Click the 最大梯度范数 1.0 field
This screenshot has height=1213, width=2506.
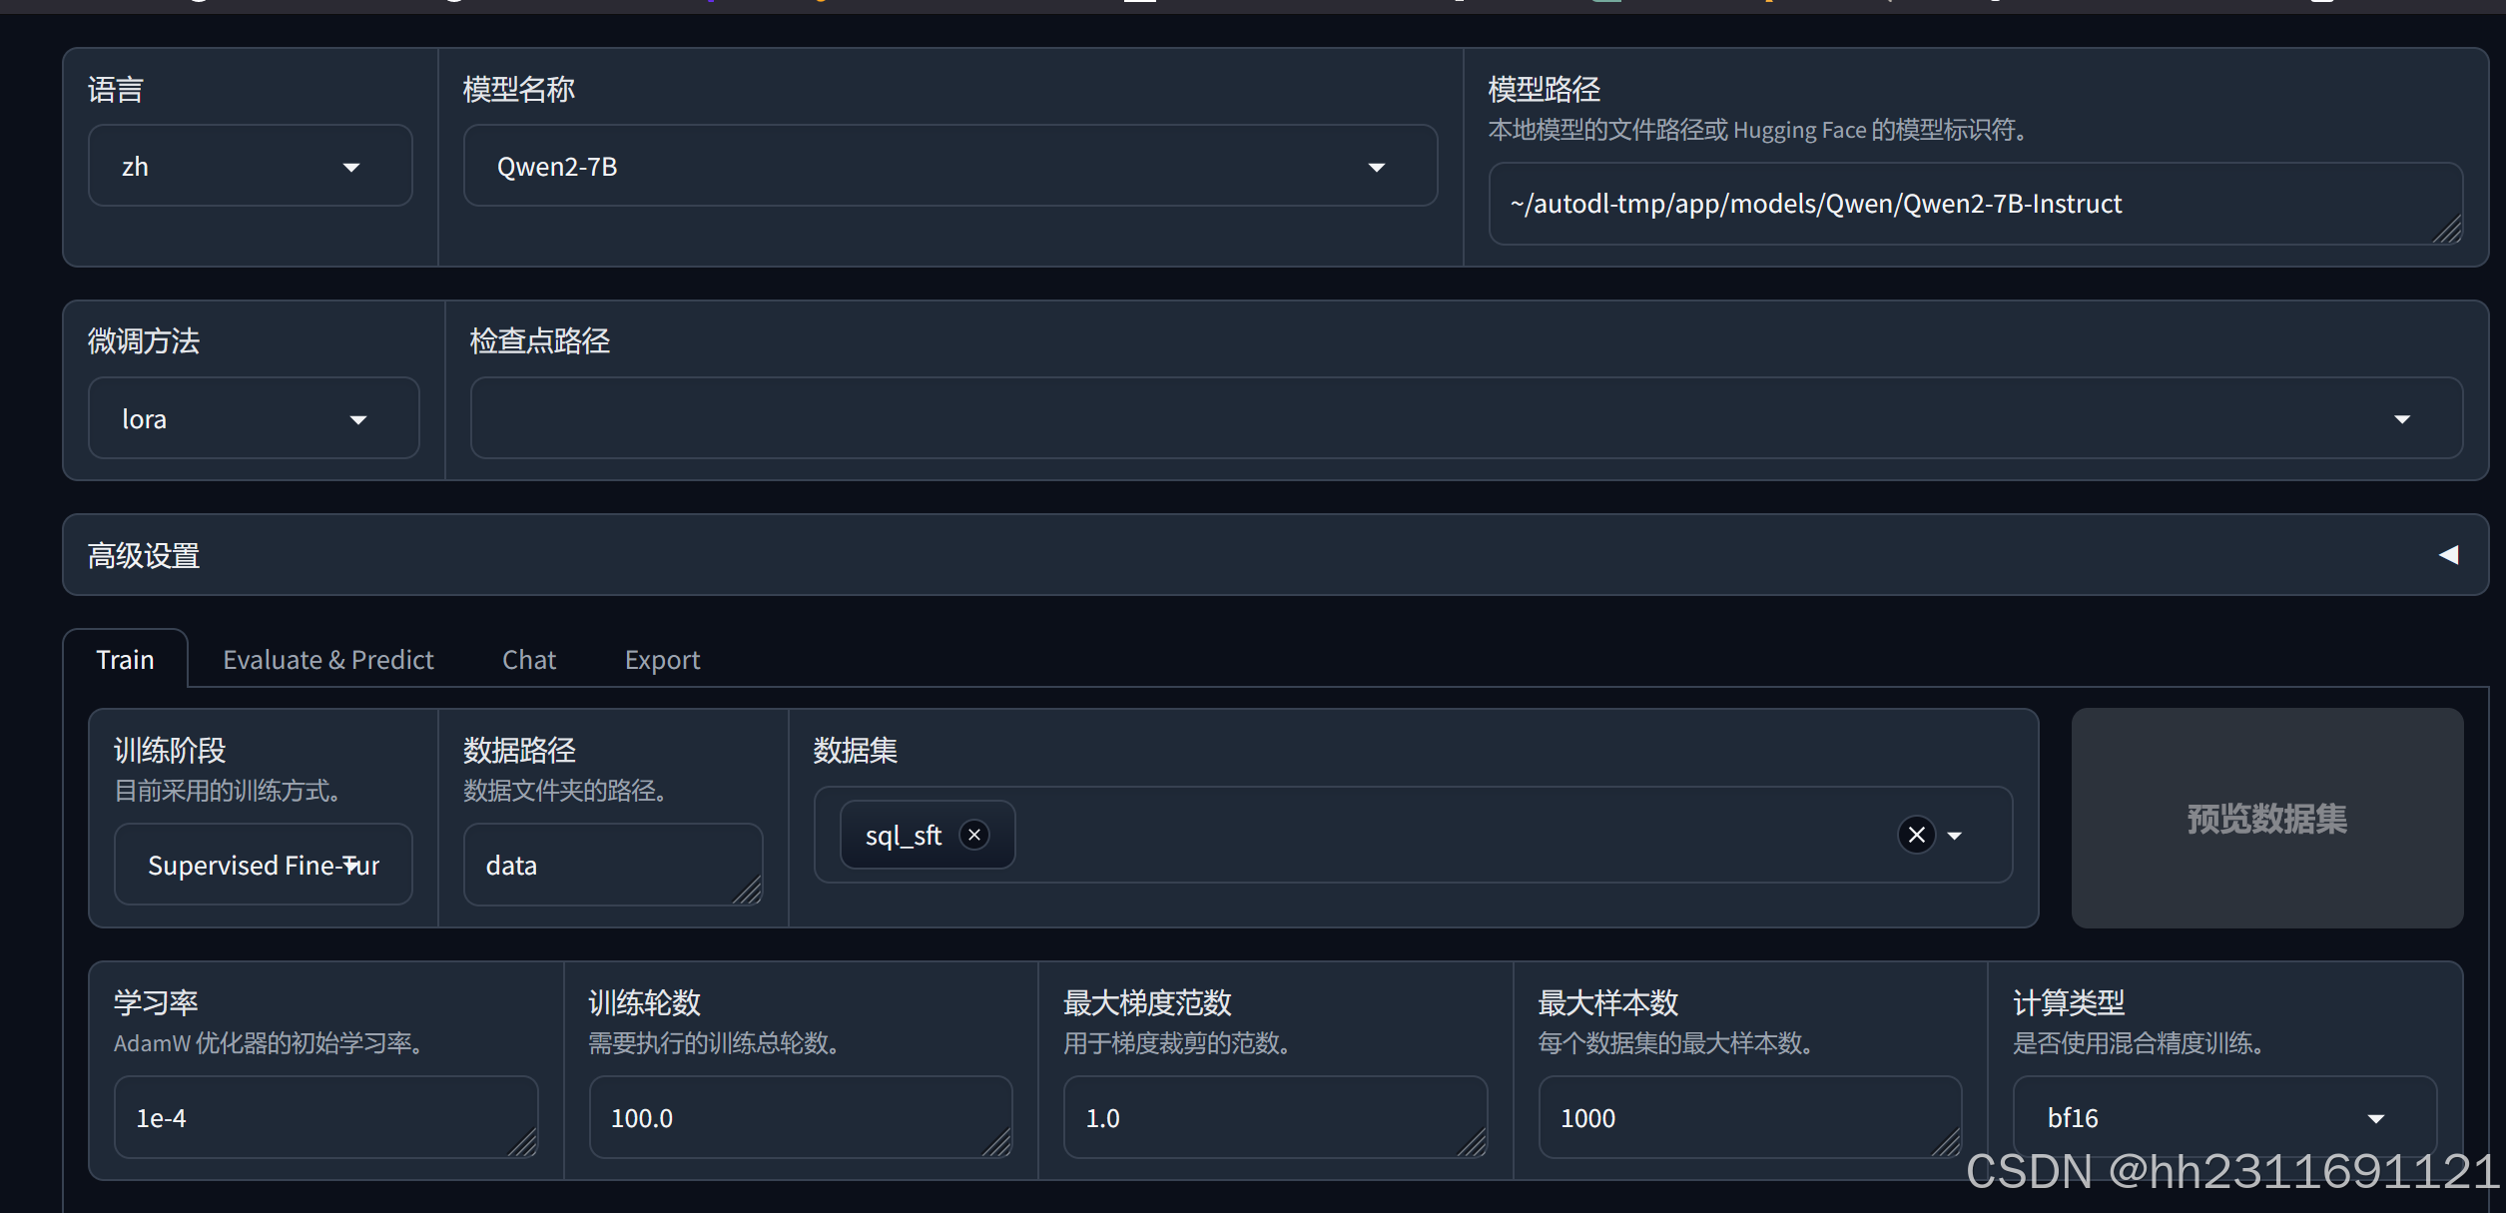click(1275, 1117)
